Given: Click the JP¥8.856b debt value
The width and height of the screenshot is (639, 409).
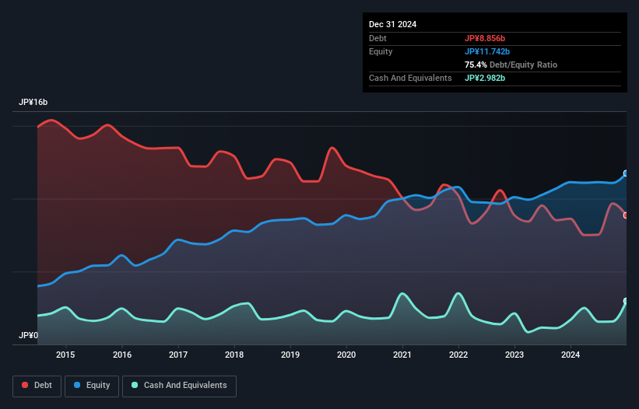Looking at the screenshot, I should (x=485, y=38).
